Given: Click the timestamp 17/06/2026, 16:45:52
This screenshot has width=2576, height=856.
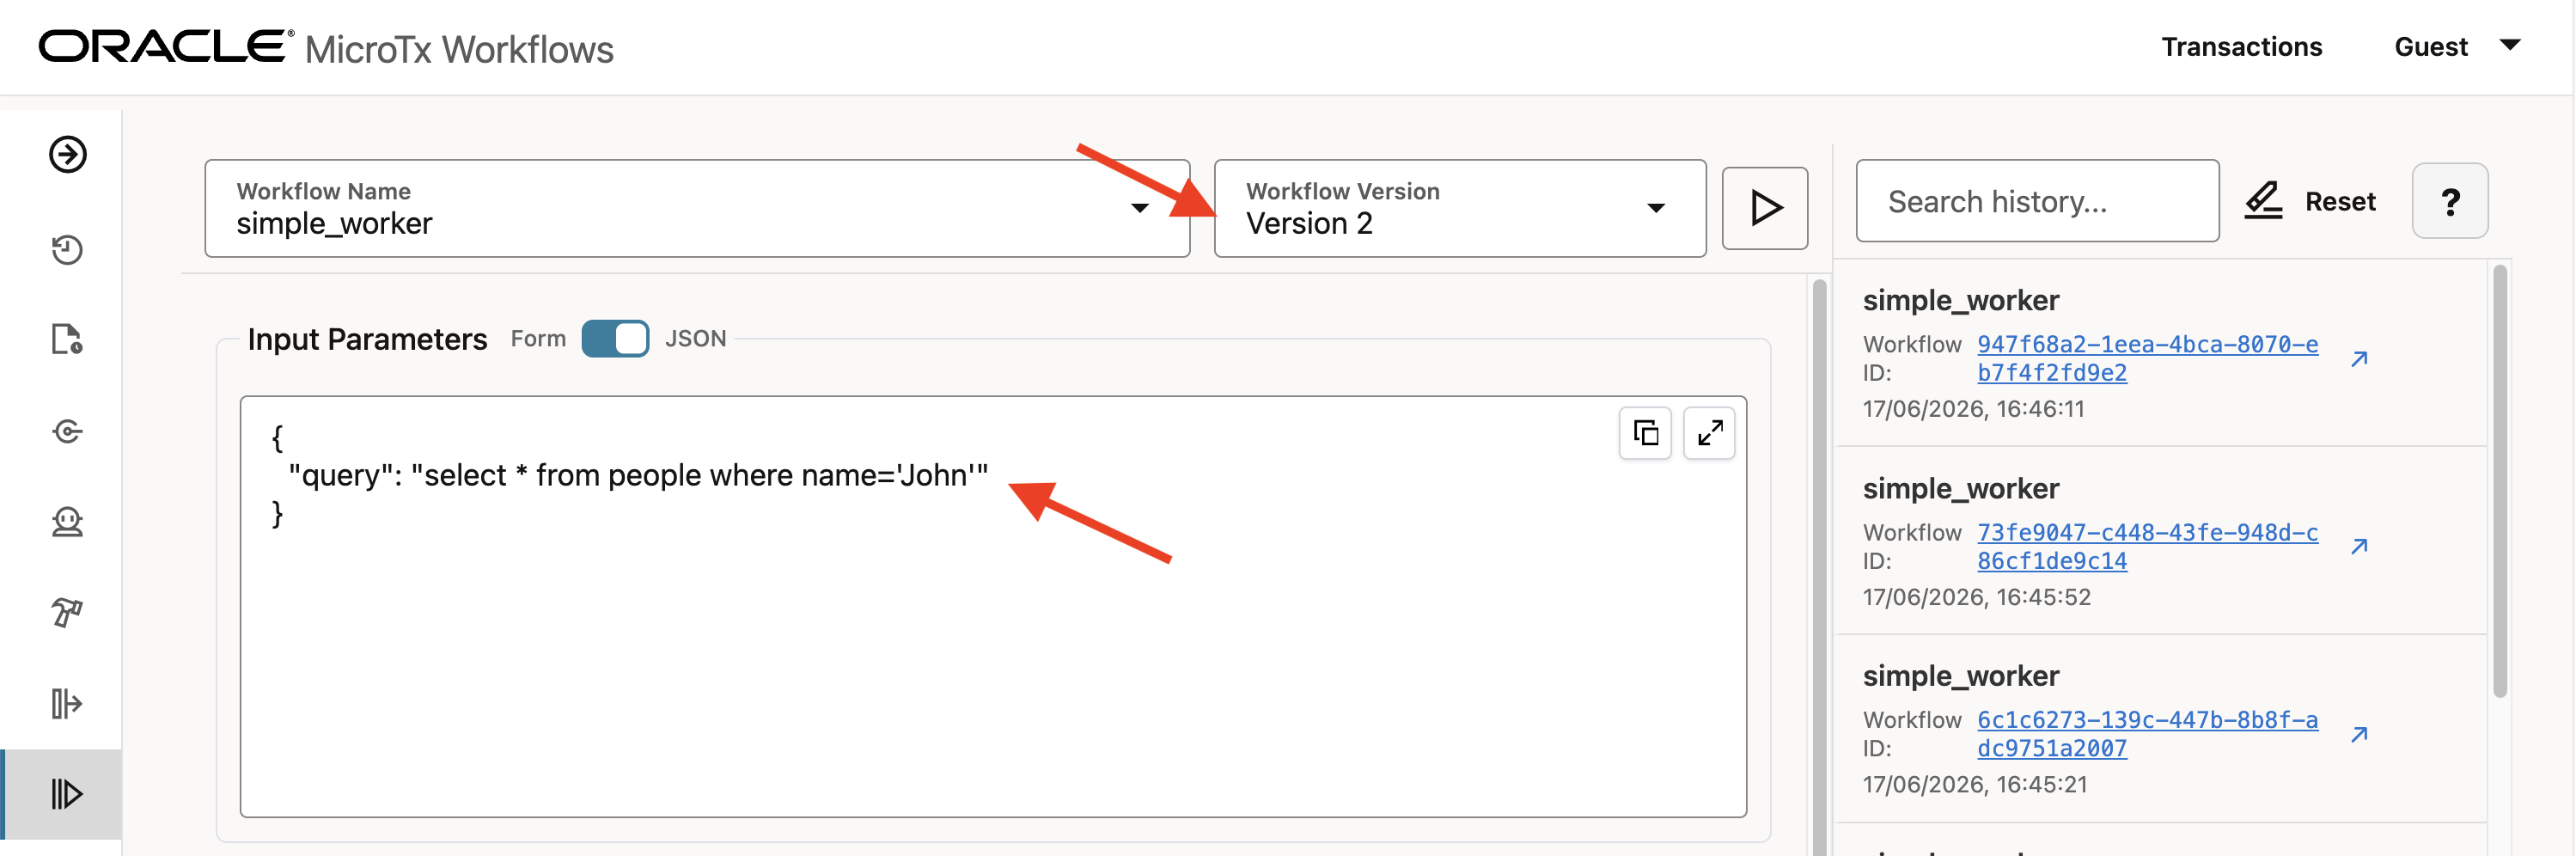Looking at the screenshot, I should 1976,597.
